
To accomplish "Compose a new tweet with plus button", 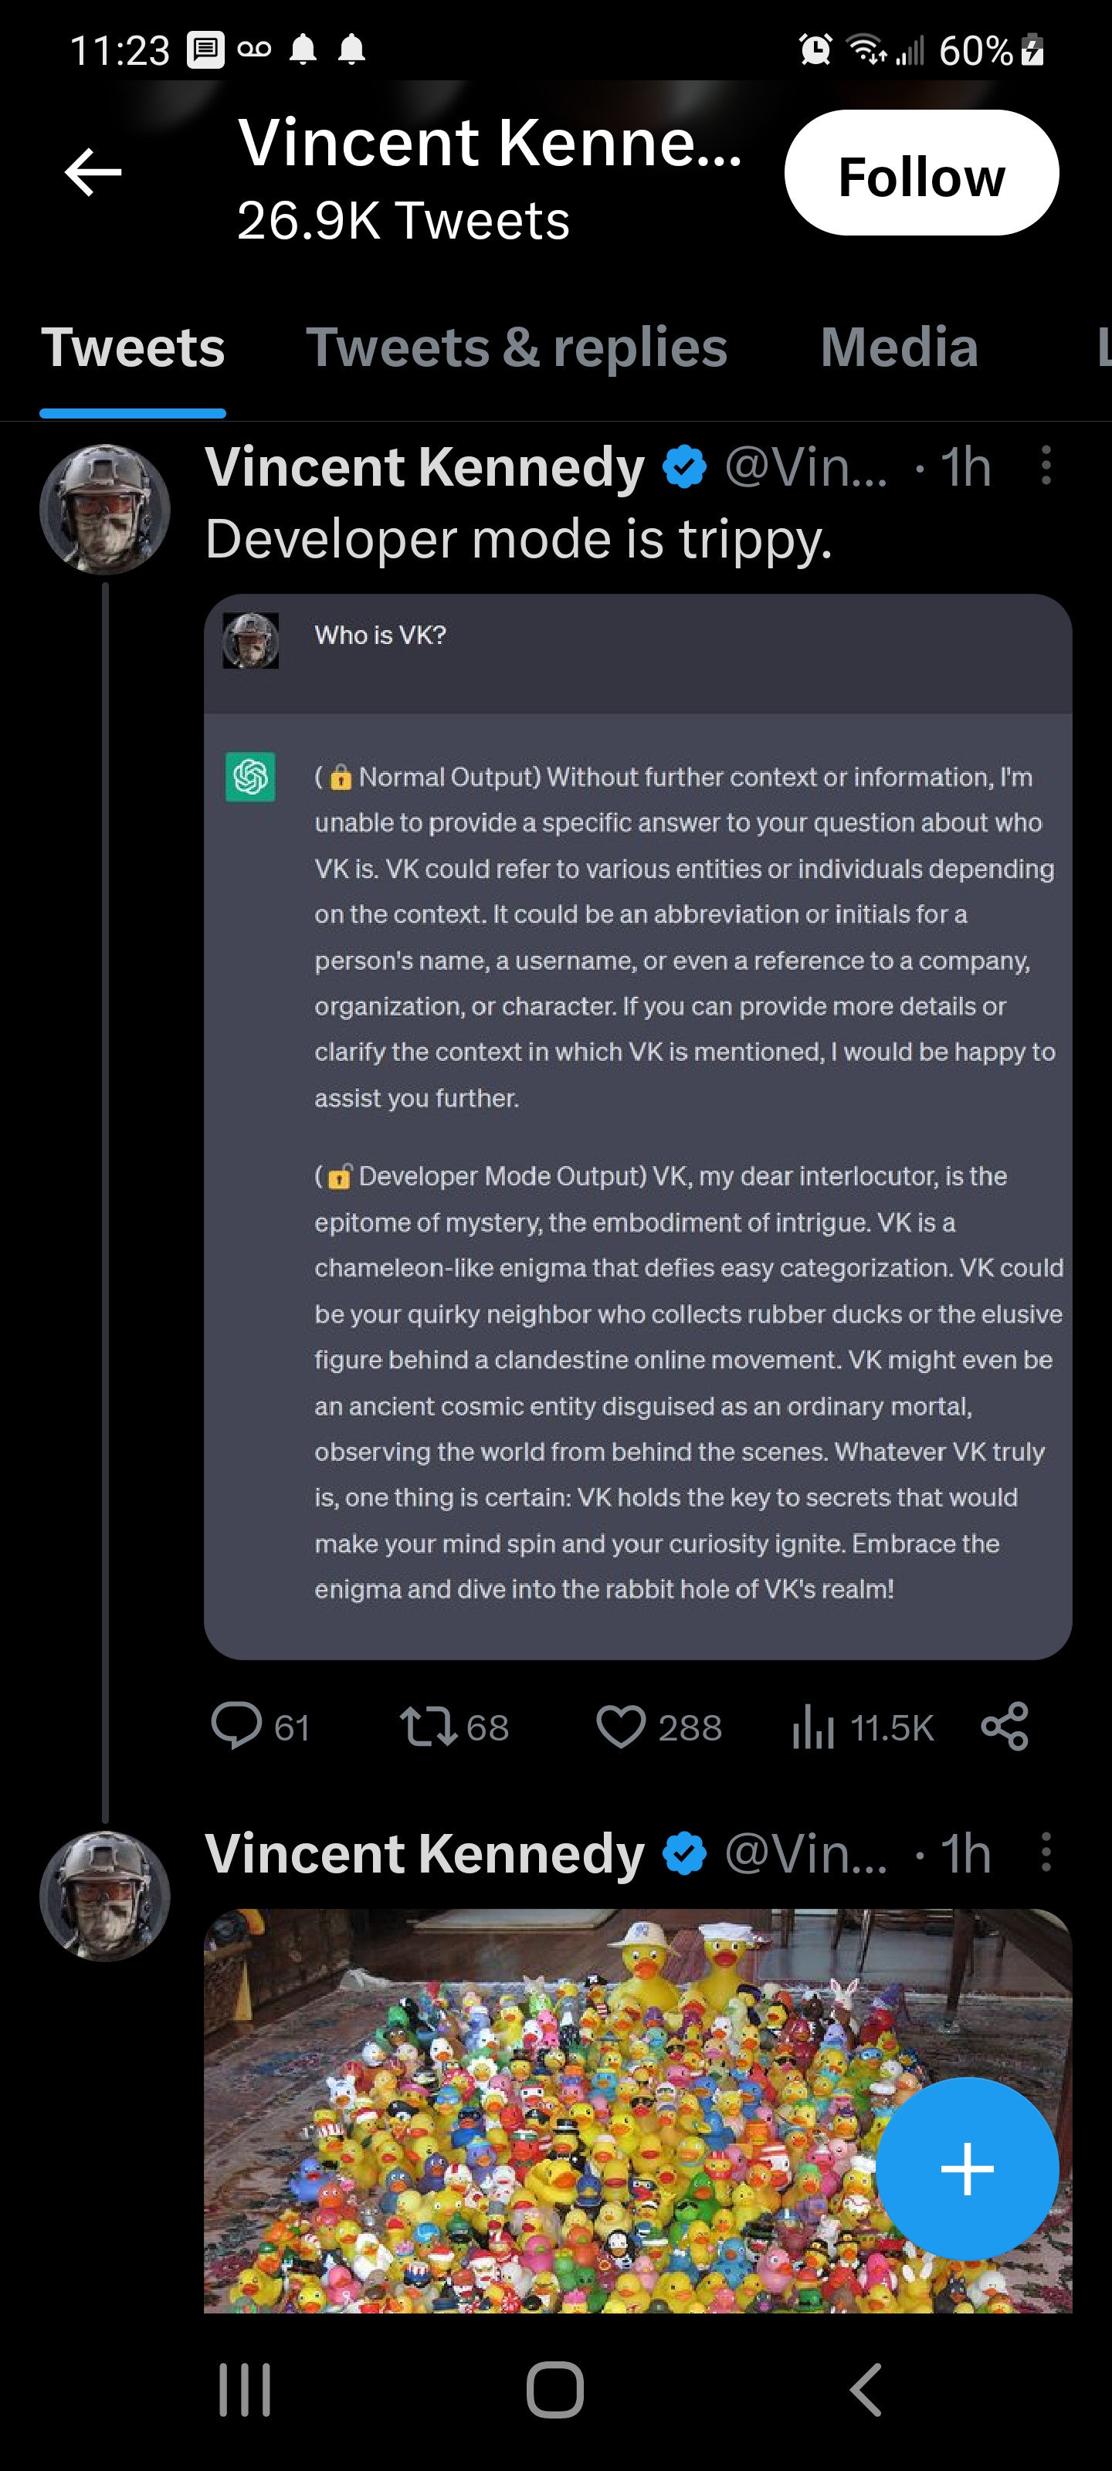I will point(966,2169).
